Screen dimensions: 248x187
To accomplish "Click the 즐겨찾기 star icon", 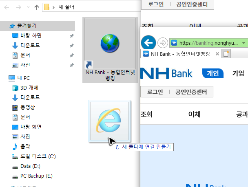I will coord(12,26).
